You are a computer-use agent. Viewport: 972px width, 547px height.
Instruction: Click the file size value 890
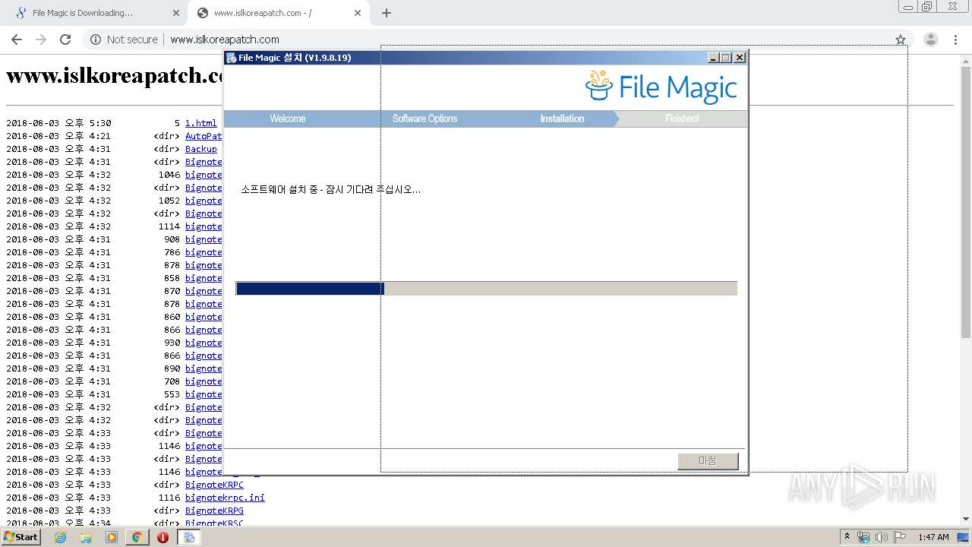[x=172, y=368]
